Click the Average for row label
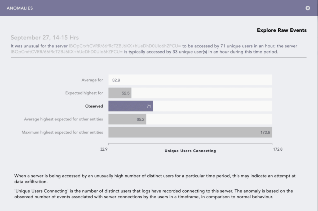The width and height of the screenshot is (318, 211). [92, 80]
